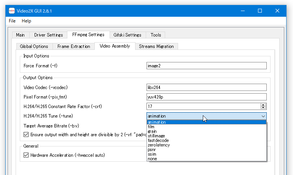Open the Global Options sub-tab
Screen dimensions: 293x175
(34, 46)
